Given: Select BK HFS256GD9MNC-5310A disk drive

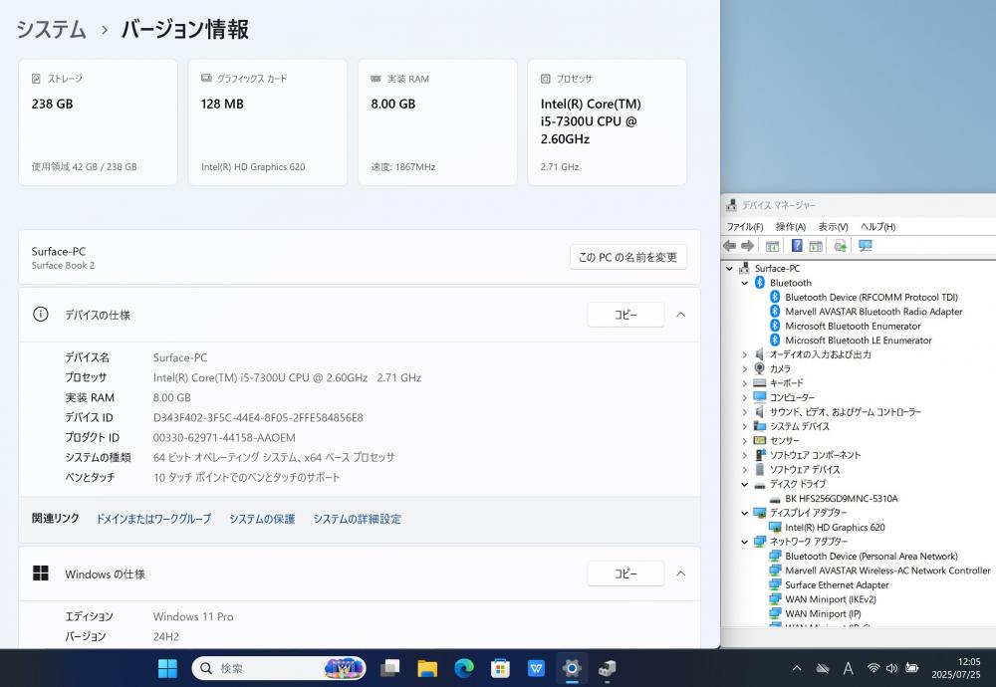Looking at the screenshot, I should [x=841, y=499].
